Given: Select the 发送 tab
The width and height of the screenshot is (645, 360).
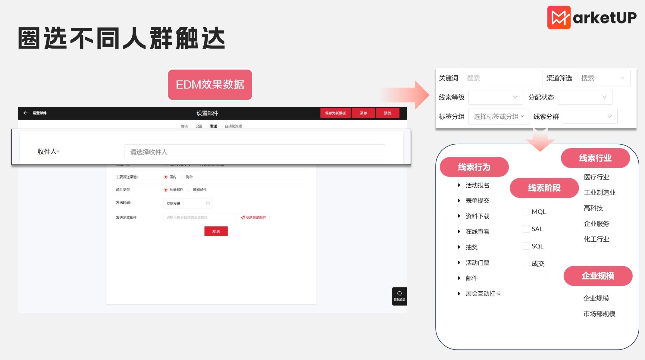Looking at the screenshot, I should tap(214, 126).
